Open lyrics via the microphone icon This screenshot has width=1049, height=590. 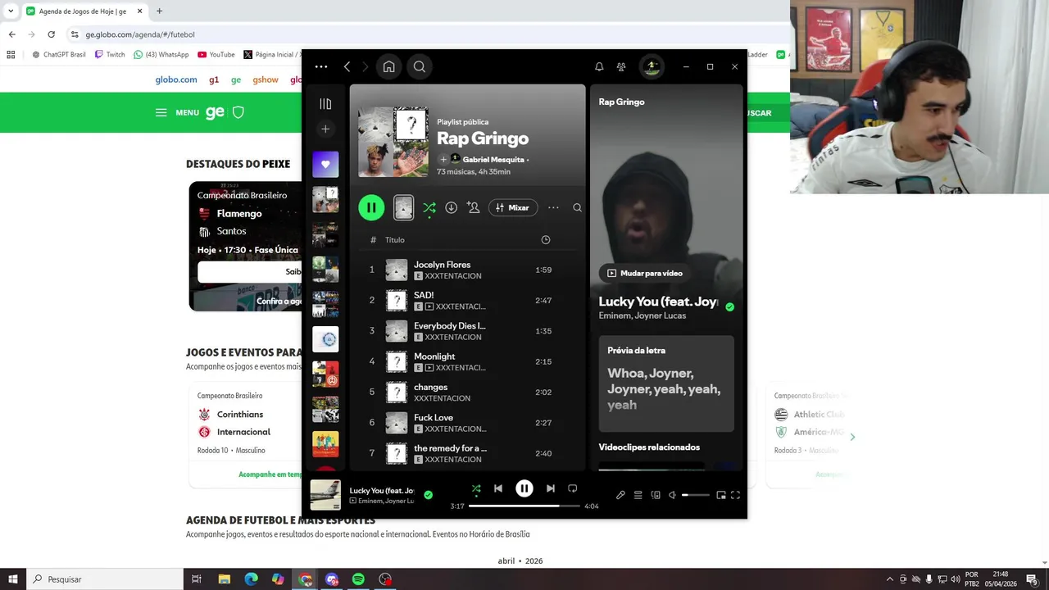point(620,495)
